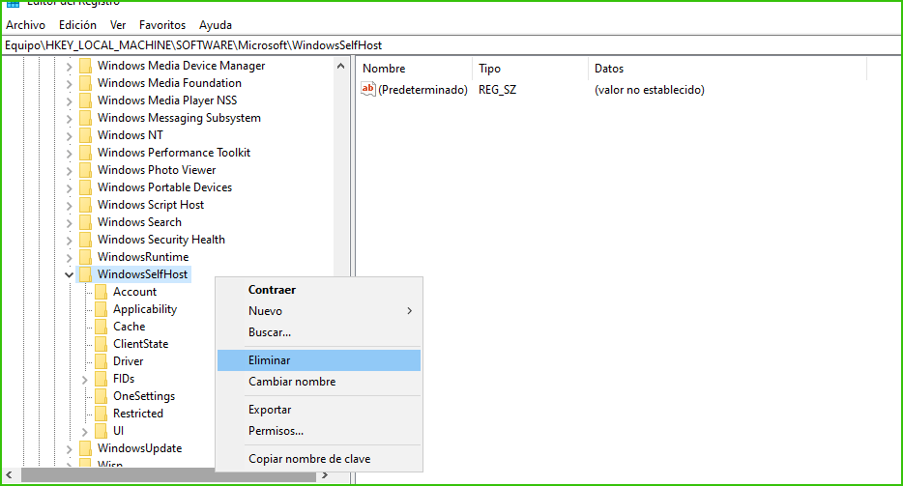This screenshot has height=486, width=903.
Task: Click the horizontal scrollbar left arrow
Action: pos(10,475)
